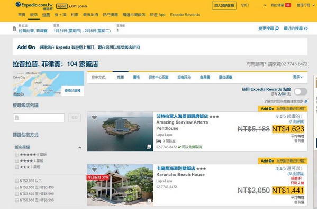Click the map pin icon beside 查看地圖

coord(79,91)
